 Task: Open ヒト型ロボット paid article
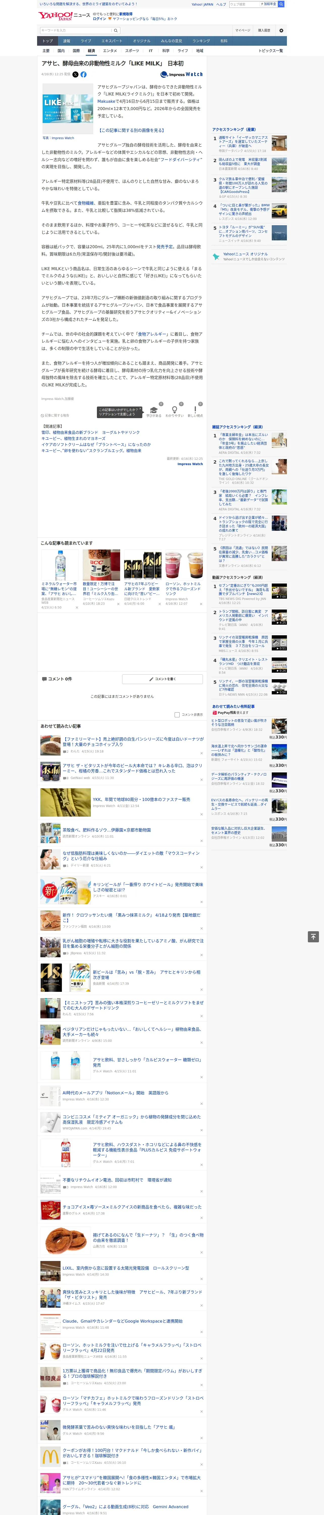pyautogui.click(x=239, y=723)
